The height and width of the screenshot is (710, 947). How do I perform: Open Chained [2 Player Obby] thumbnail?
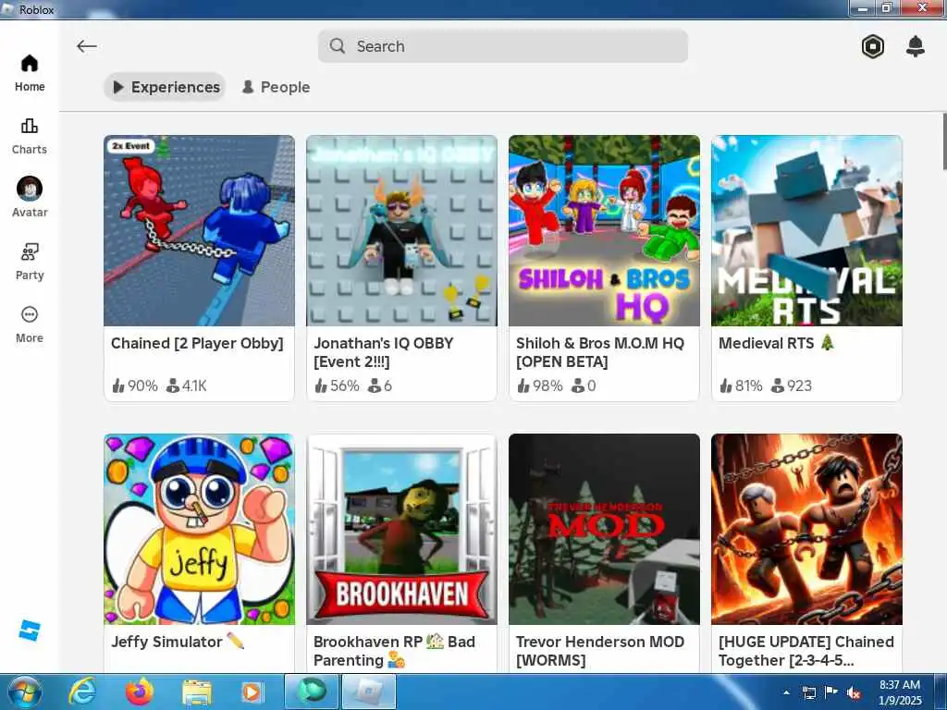point(199,230)
